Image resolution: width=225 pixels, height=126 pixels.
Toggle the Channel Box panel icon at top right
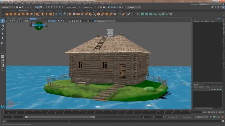click(x=223, y=7)
